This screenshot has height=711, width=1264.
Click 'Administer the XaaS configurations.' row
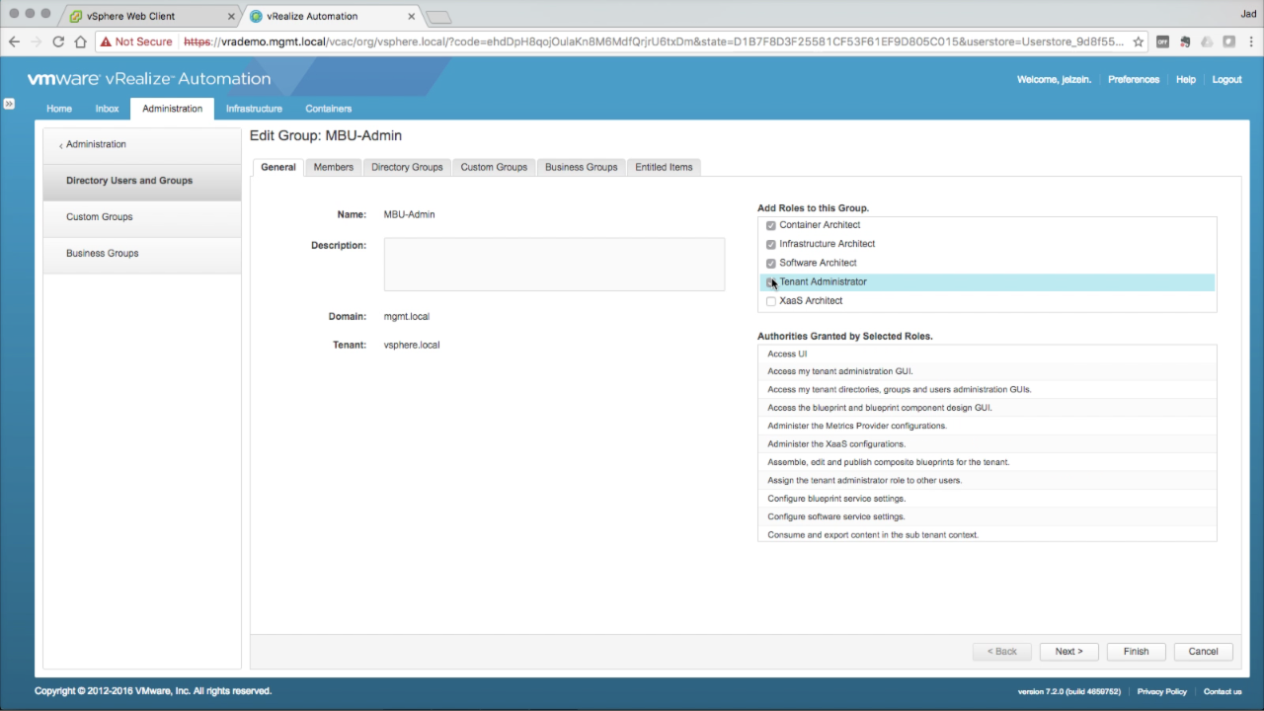coord(987,444)
